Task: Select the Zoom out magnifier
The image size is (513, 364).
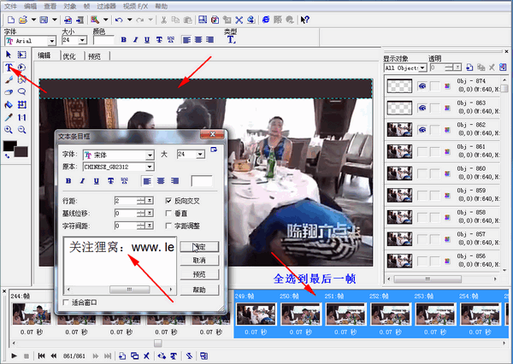Action: coord(21,130)
